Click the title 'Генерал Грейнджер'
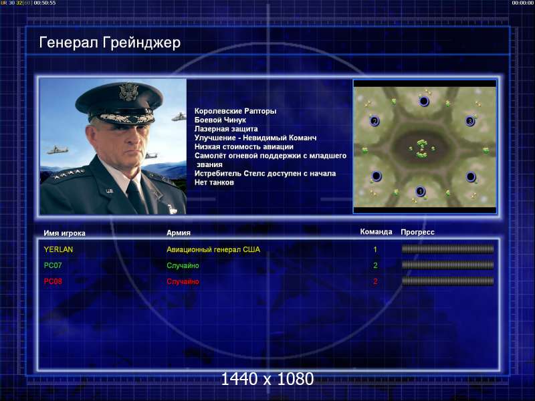The width and height of the screenshot is (535, 401). tap(110, 43)
